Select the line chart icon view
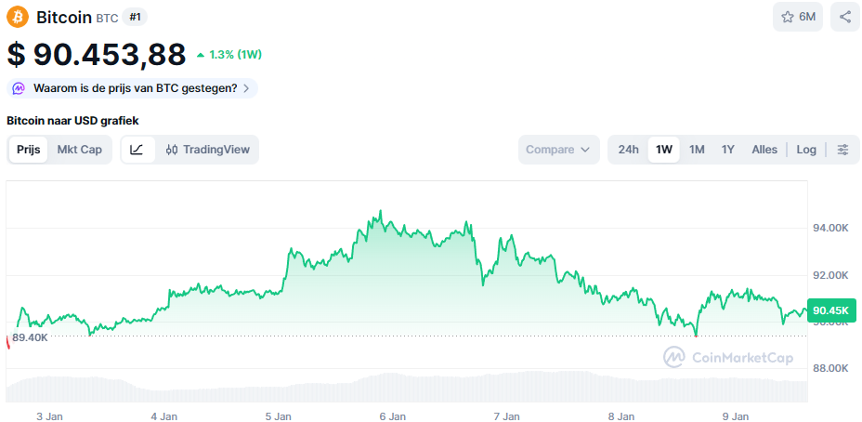The image size is (862, 422). [137, 150]
